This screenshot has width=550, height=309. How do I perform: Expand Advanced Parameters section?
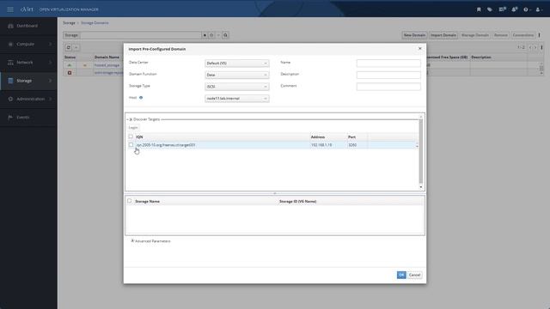click(x=132, y=241)
